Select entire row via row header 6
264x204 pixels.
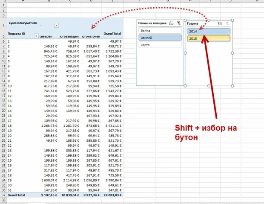(x=3, y=41)
